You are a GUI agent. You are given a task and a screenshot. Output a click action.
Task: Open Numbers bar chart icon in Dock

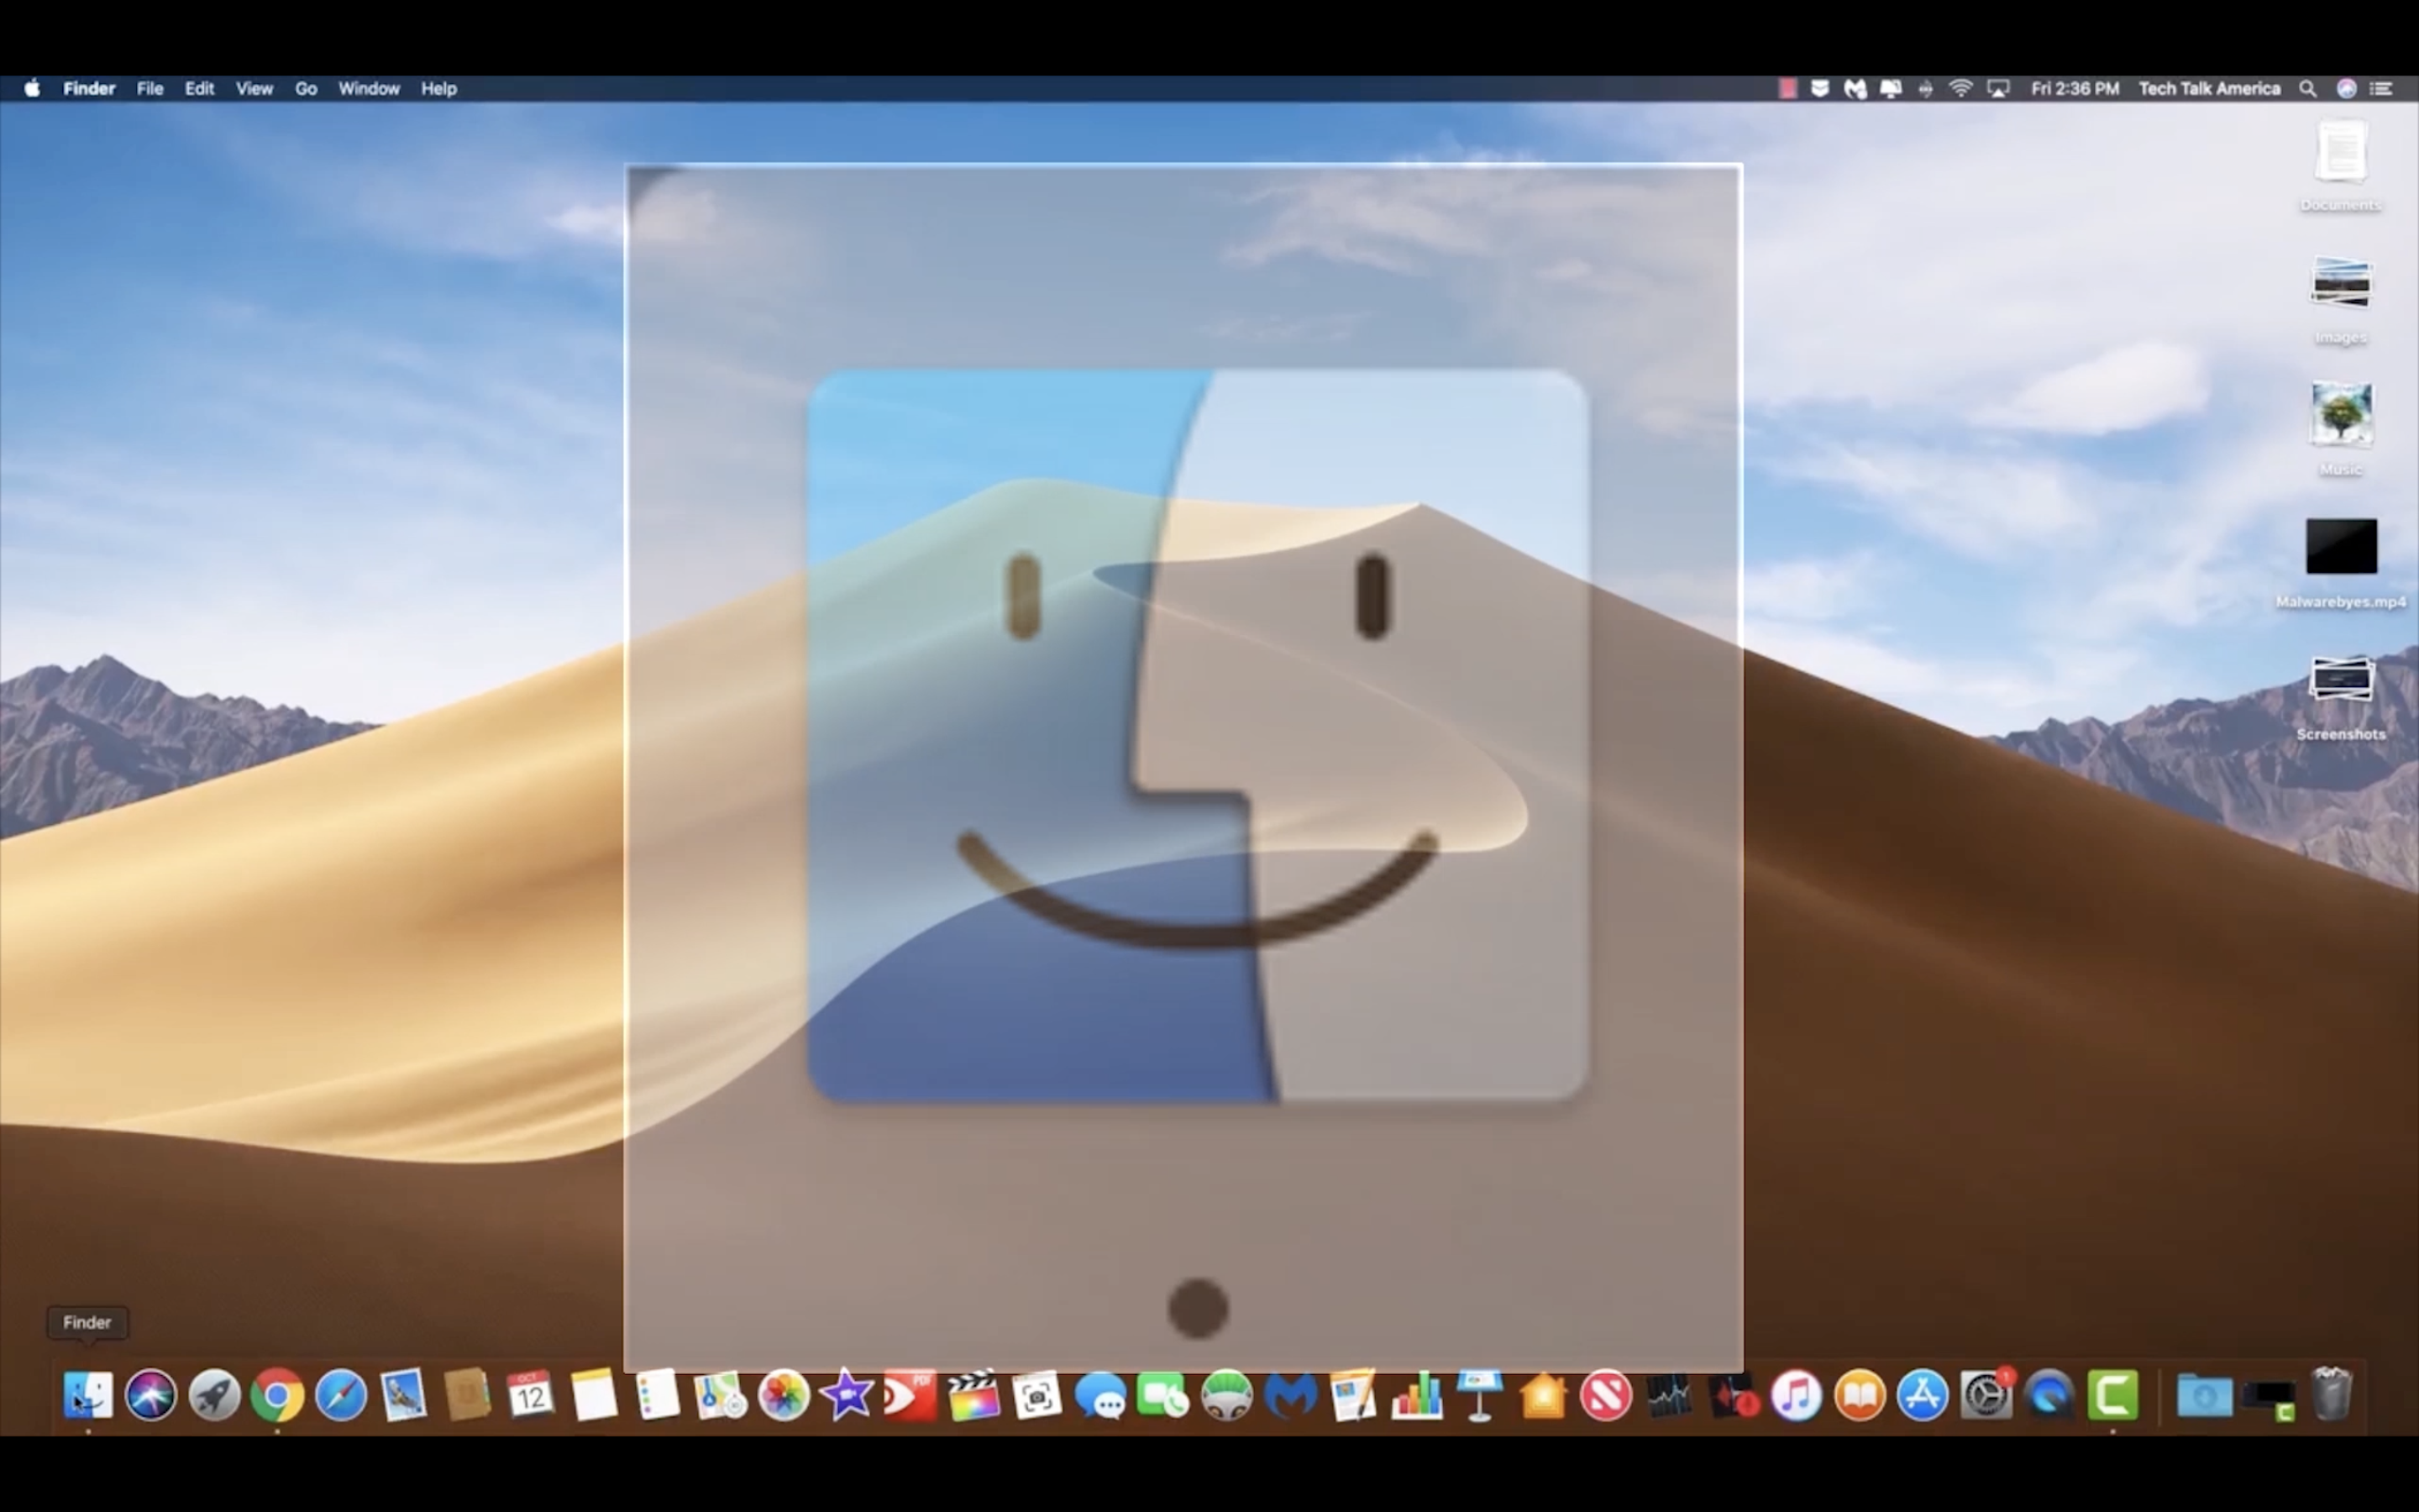coord(1416,1395)
